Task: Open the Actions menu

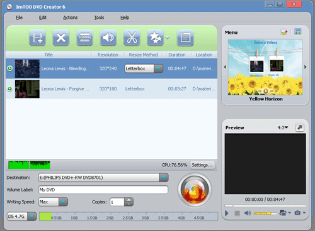Action: 71,18
